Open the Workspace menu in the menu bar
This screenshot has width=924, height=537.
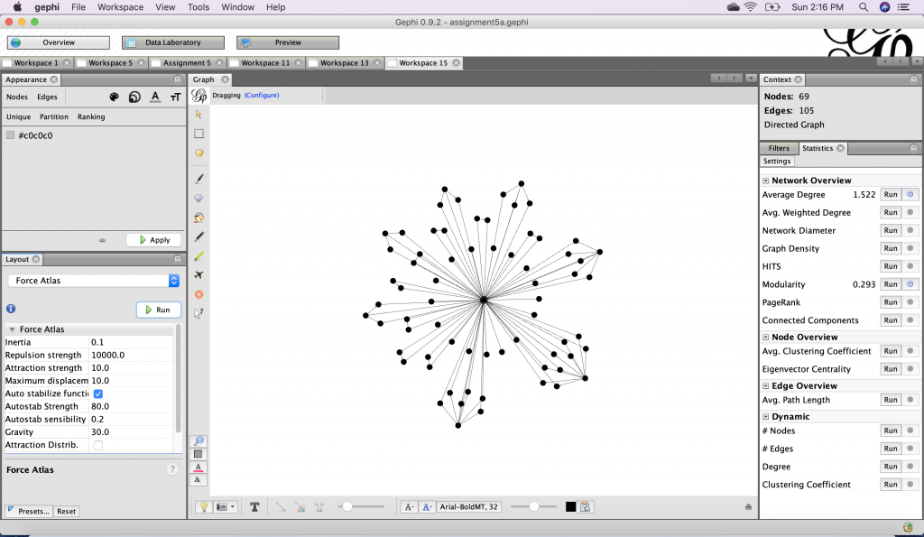[120, 7]
